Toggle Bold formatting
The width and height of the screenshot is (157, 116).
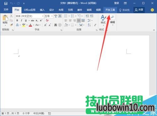coord(17,20)
